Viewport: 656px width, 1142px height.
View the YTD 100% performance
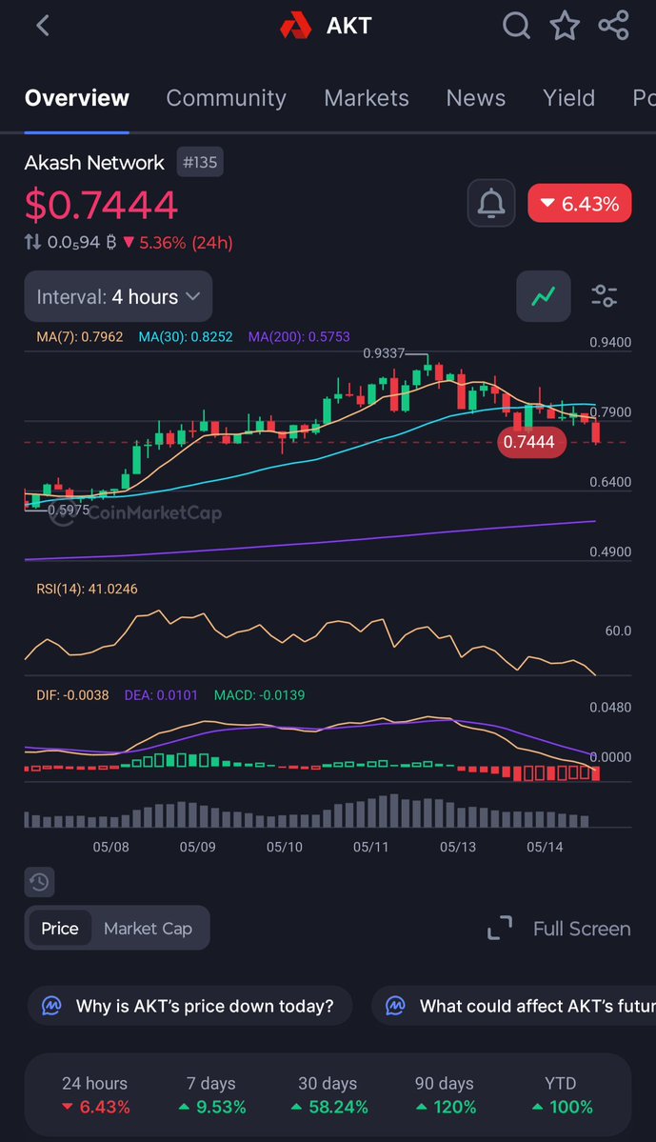(x=561, y=1095)
